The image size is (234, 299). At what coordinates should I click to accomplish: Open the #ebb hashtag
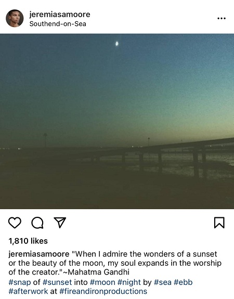point(183,282)
